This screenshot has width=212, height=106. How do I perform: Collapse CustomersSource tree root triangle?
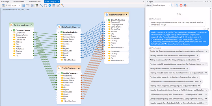point(12,30)
